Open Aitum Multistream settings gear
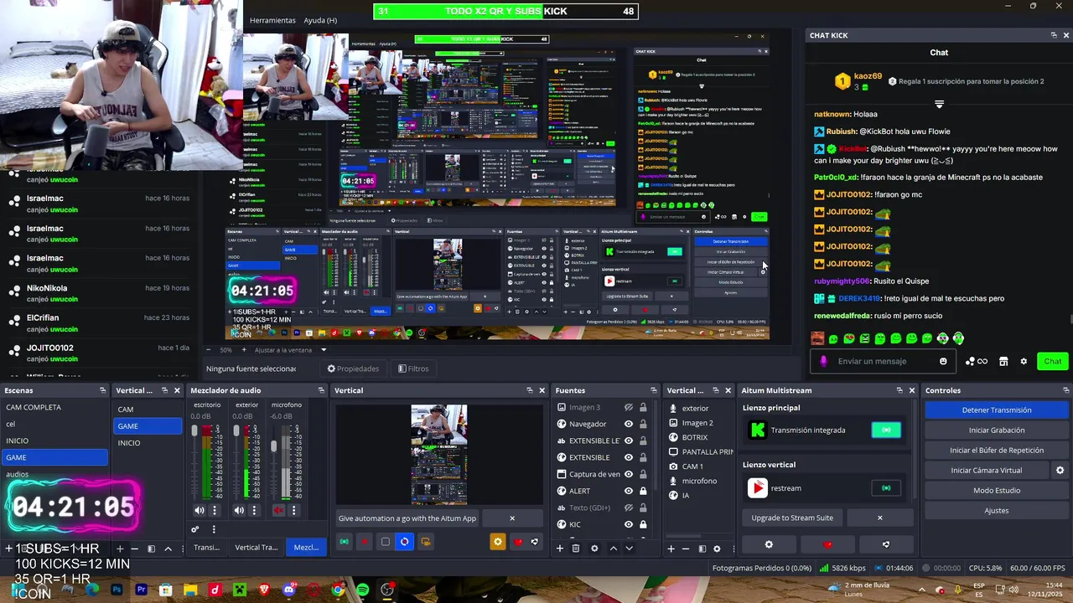This screenshot has width=1073, height=603. coord(769,544)
